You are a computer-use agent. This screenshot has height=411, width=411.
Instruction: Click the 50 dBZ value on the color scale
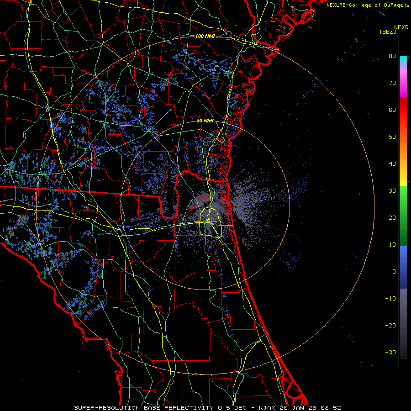[392, 137]
